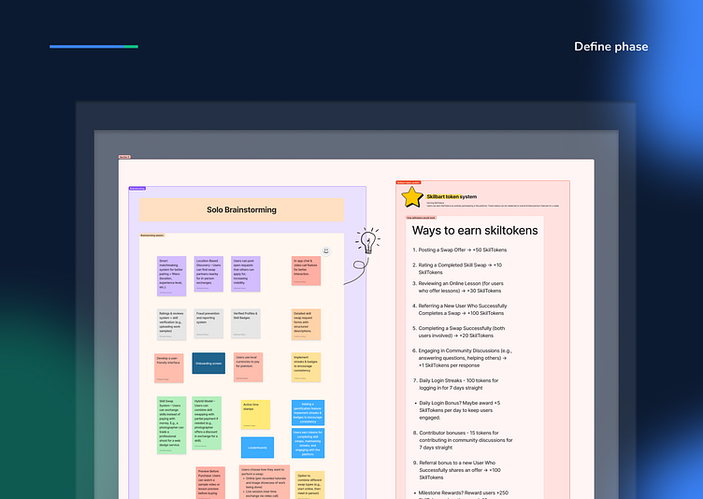This screenshot has width=703, height=499.
Task: Select the 'Preview Before Purchase' sticky note
Action: coord(210,482)
